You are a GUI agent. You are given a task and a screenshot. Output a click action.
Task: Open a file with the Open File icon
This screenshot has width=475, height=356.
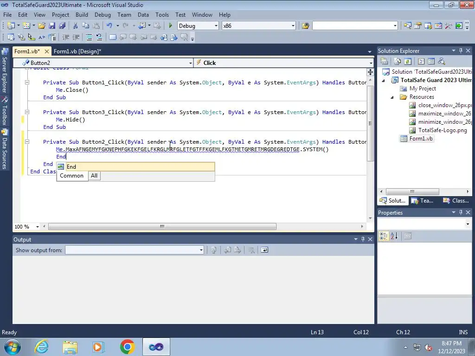coord(42,26)
